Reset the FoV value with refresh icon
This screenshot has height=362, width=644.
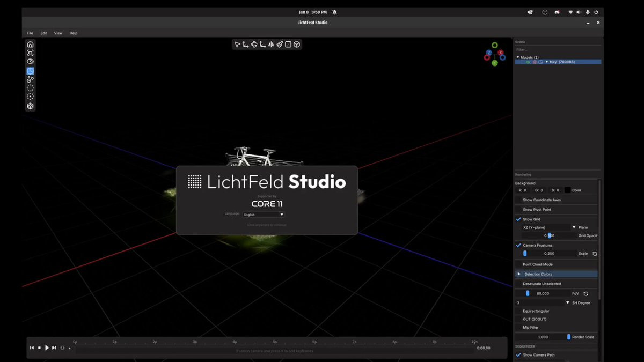[x=586, y=294]
